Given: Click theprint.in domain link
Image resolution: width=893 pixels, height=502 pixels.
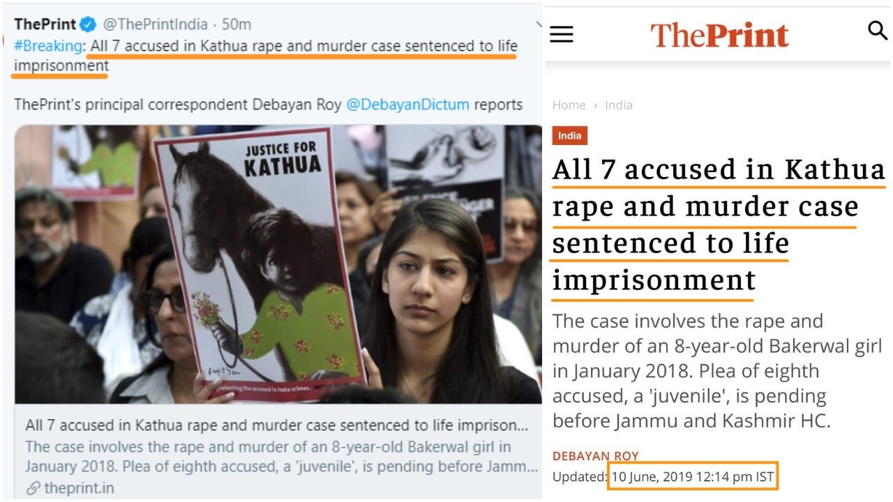Looking at the screenshot, I should 79,488.
